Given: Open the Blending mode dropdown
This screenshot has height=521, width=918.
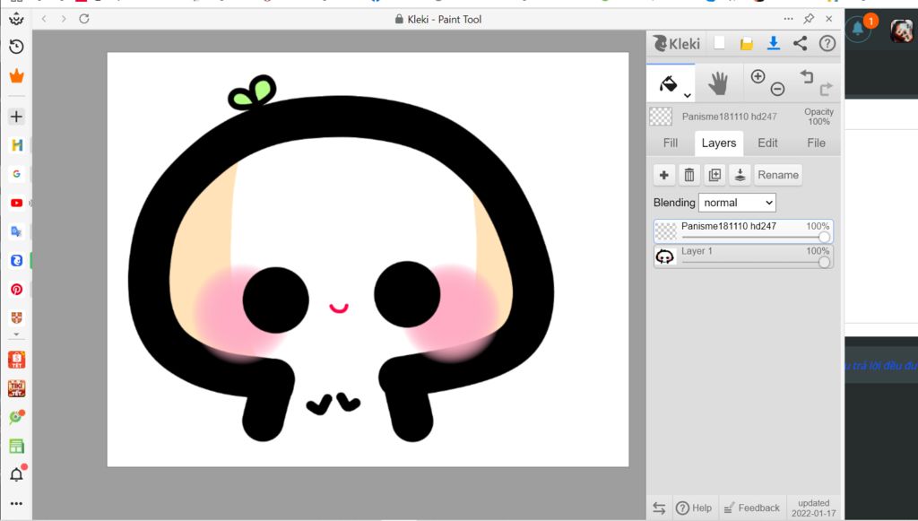Looking at the screenshot, I should (737, 203).
